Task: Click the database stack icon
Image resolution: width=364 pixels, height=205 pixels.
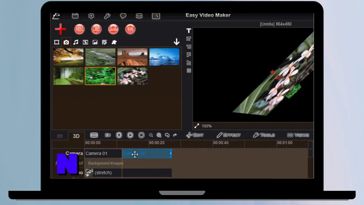Action: pyautogui.click(x=139, y=16)
